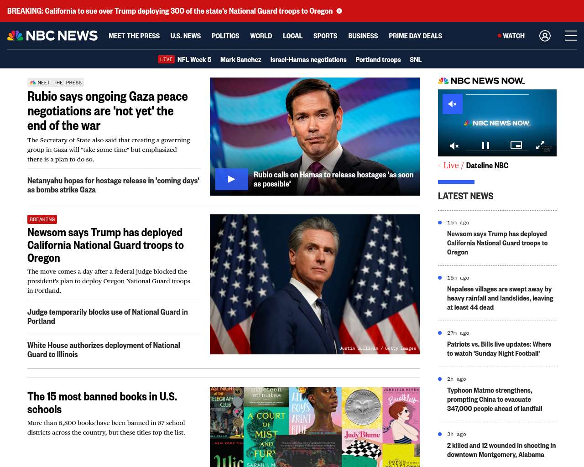Open the Politics section
This screenshot has width=584, height=467.
[225, 36]
